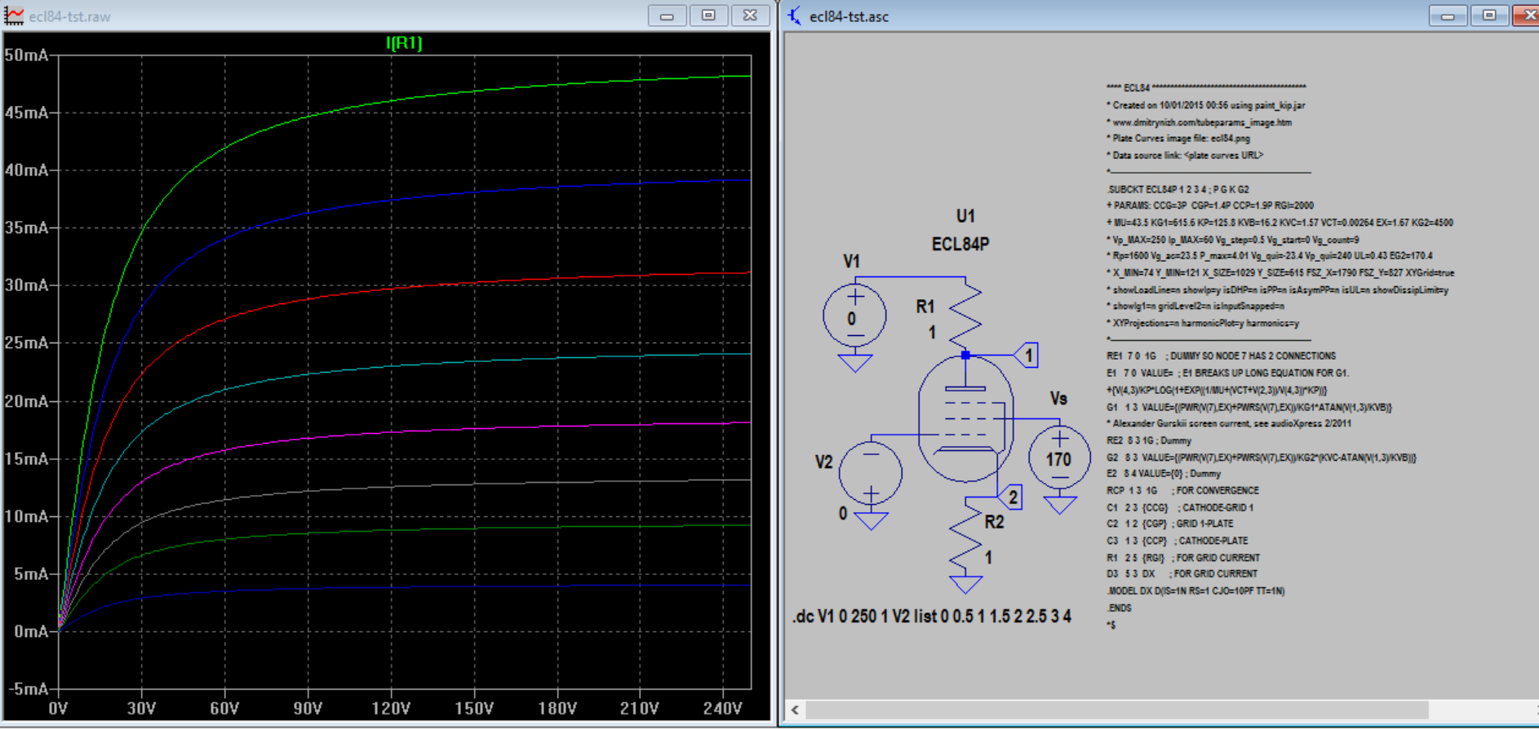Click the schematic icon in the ecl84-tst.asc title bar
This screenshot has height=729, width=1539.
795,15
